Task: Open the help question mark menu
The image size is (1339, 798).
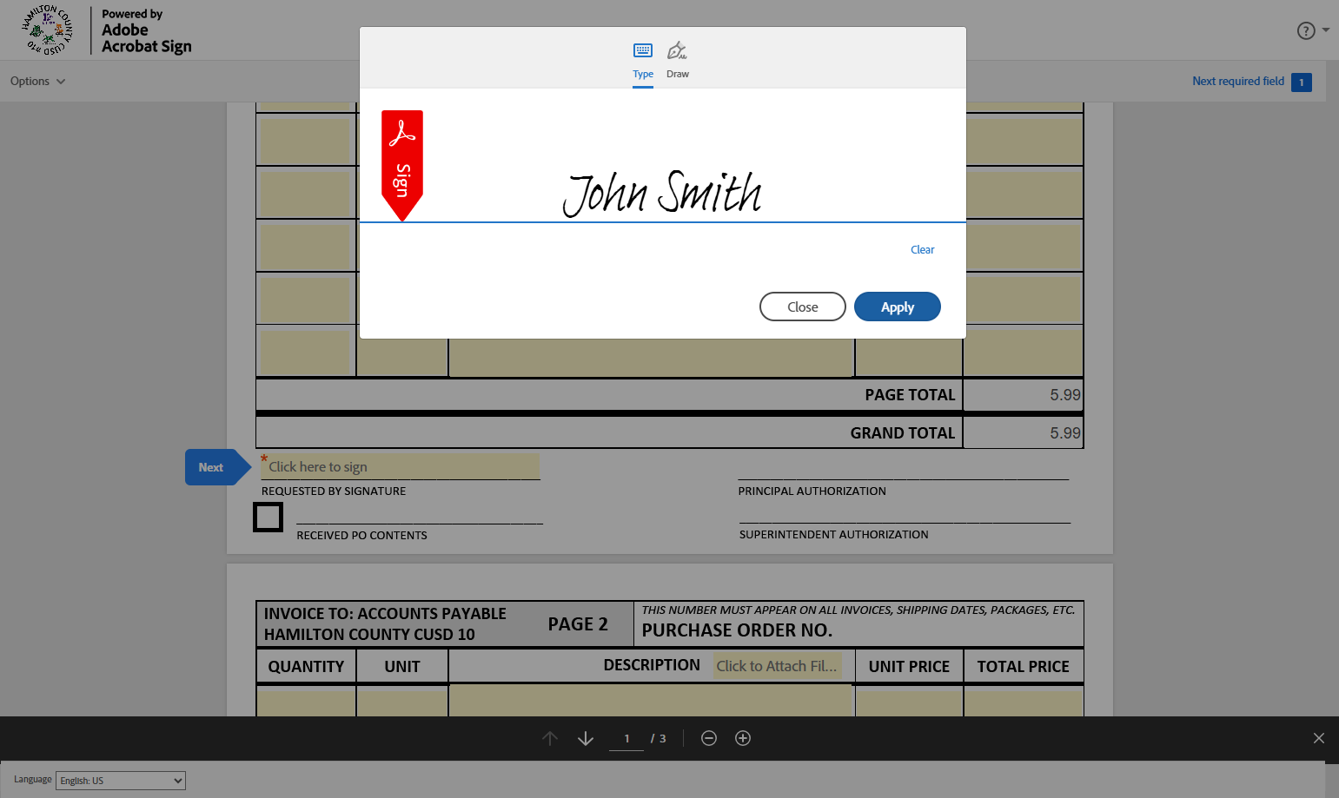Action: pos(1306,30)
